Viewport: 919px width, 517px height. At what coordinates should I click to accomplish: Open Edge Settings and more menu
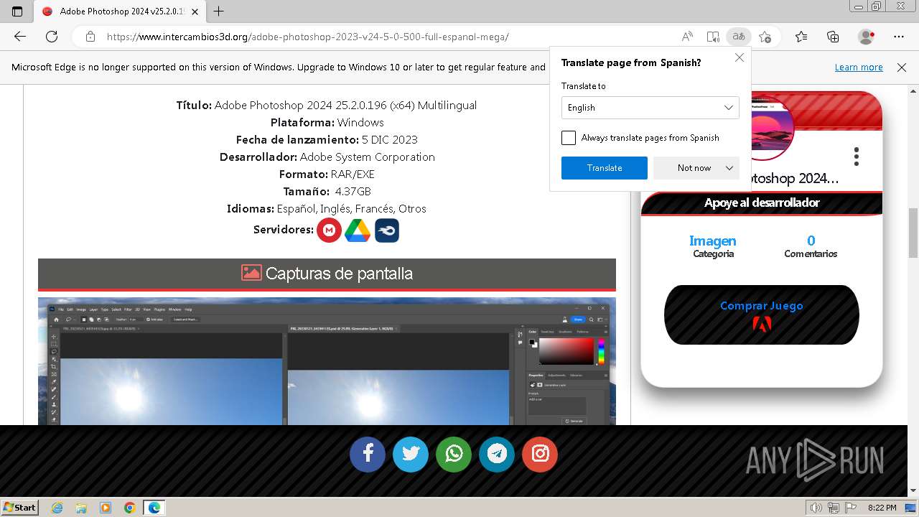coord(899,37)
